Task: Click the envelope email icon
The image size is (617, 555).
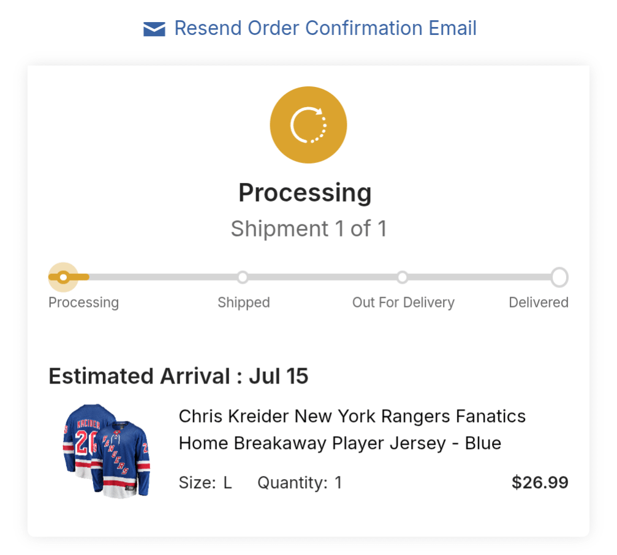Action: pyautogui.click(x=155, y=28)
